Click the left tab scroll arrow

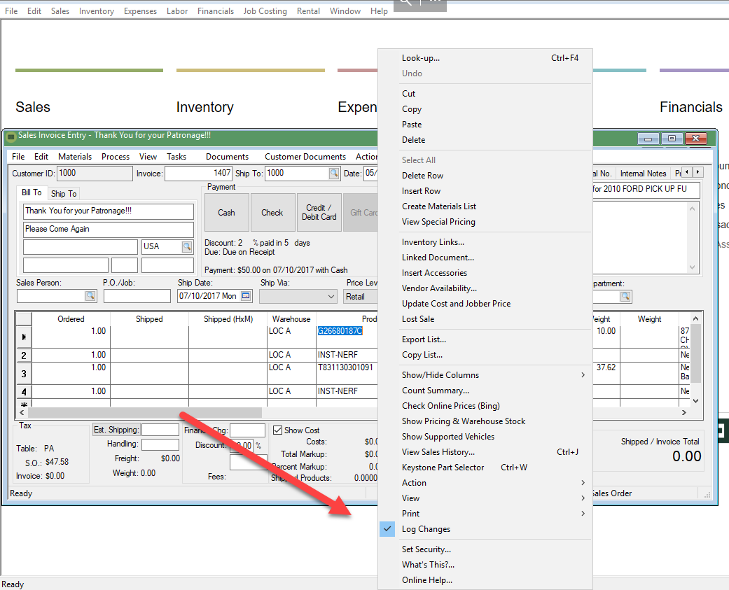click(687, 172)
